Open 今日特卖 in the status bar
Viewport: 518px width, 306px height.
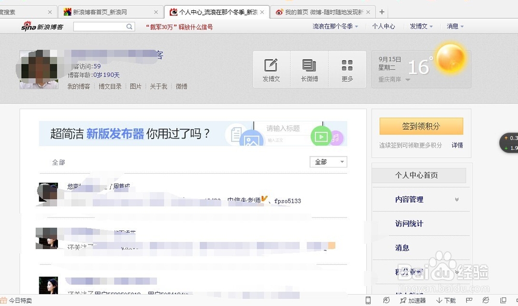(17, 300)
